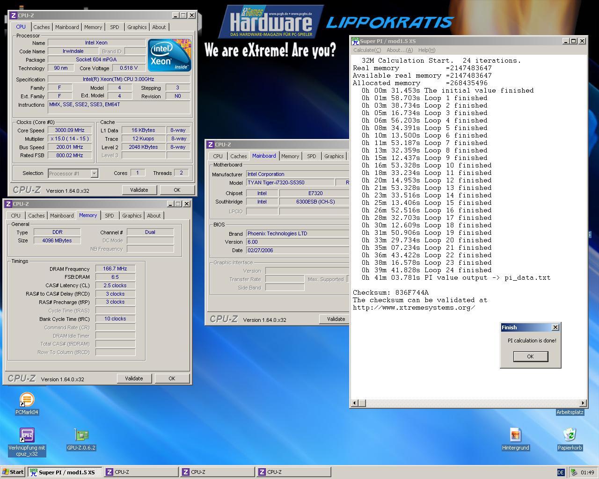Click OK in the Memory window
Viewport: 599px width, 479px height.
172,378
